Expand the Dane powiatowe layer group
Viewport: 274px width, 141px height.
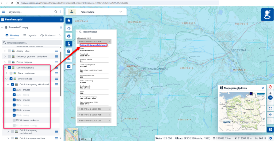pos(6,73)
